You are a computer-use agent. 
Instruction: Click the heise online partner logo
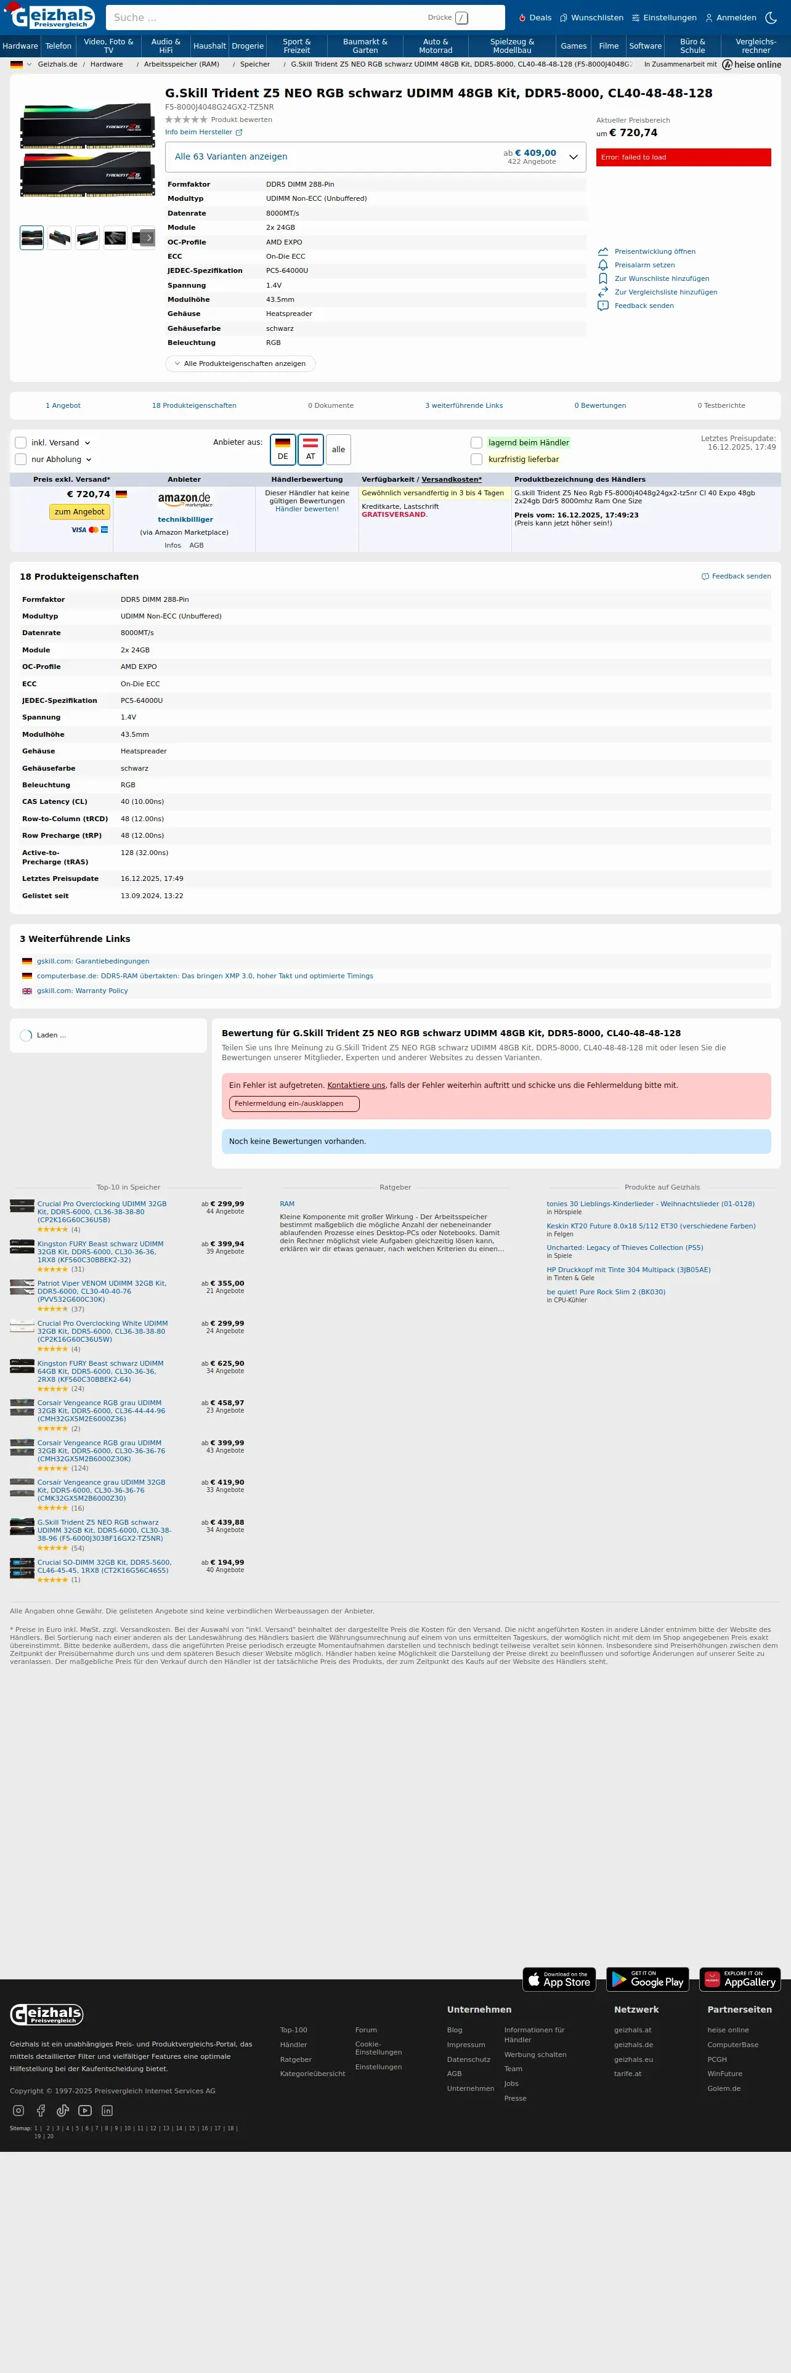pyautogui.click(x=752, y=65)
